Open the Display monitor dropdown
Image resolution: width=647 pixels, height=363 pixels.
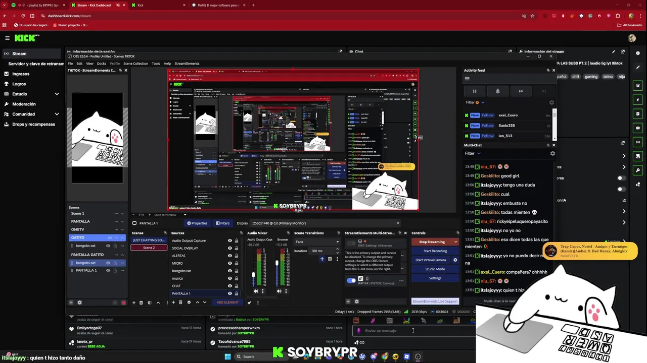click(x=325, y=223)
